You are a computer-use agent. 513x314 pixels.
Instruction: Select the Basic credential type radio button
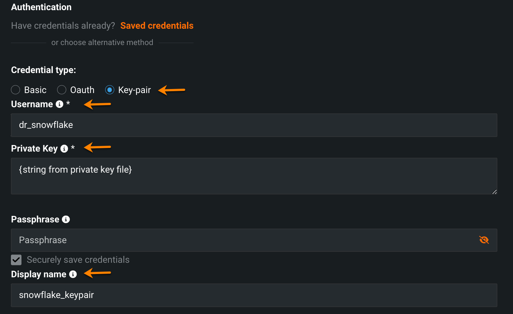point(16,90)
